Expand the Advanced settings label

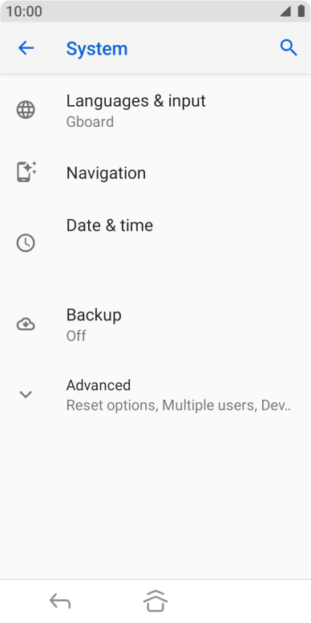coord(99,385)
